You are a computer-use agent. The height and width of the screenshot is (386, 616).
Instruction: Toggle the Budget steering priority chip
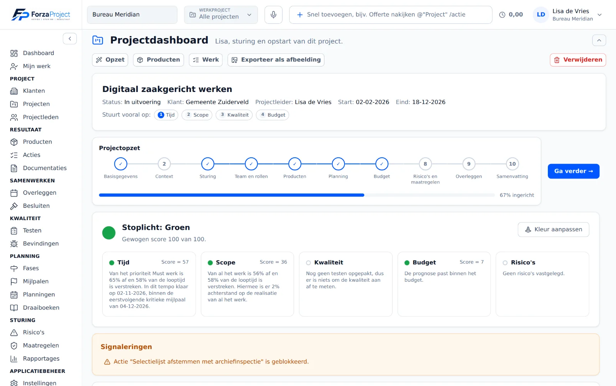click(273, 115)
